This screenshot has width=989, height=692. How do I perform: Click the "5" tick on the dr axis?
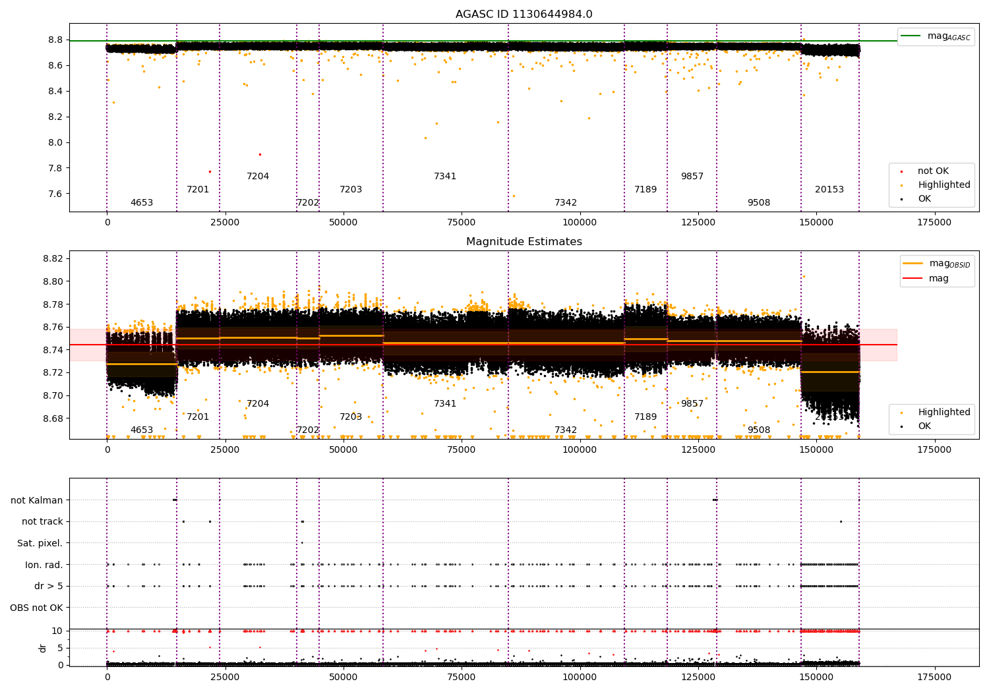61,648
